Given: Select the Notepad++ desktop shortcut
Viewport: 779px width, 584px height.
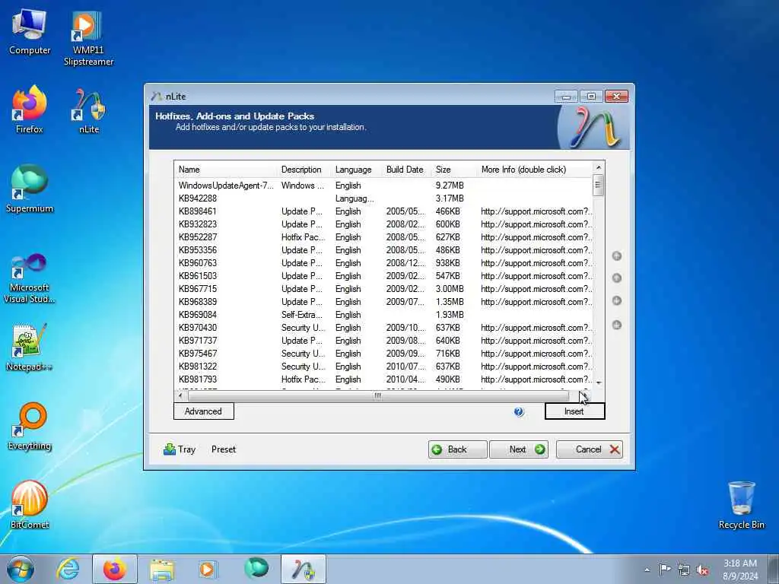Looking at the screenshot, I should (x=30, y=347).
